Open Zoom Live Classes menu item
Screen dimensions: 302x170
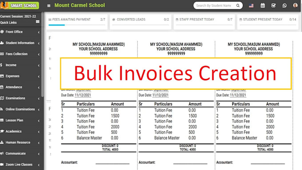20,165
